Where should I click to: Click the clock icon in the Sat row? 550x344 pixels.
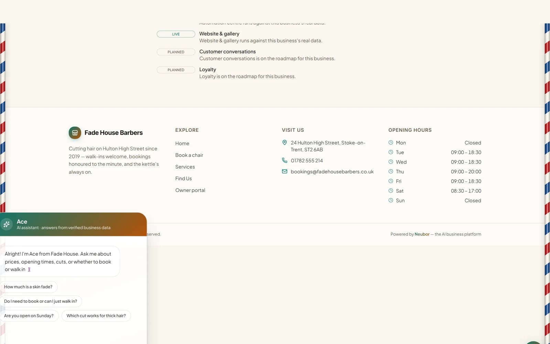pos(391,191)
